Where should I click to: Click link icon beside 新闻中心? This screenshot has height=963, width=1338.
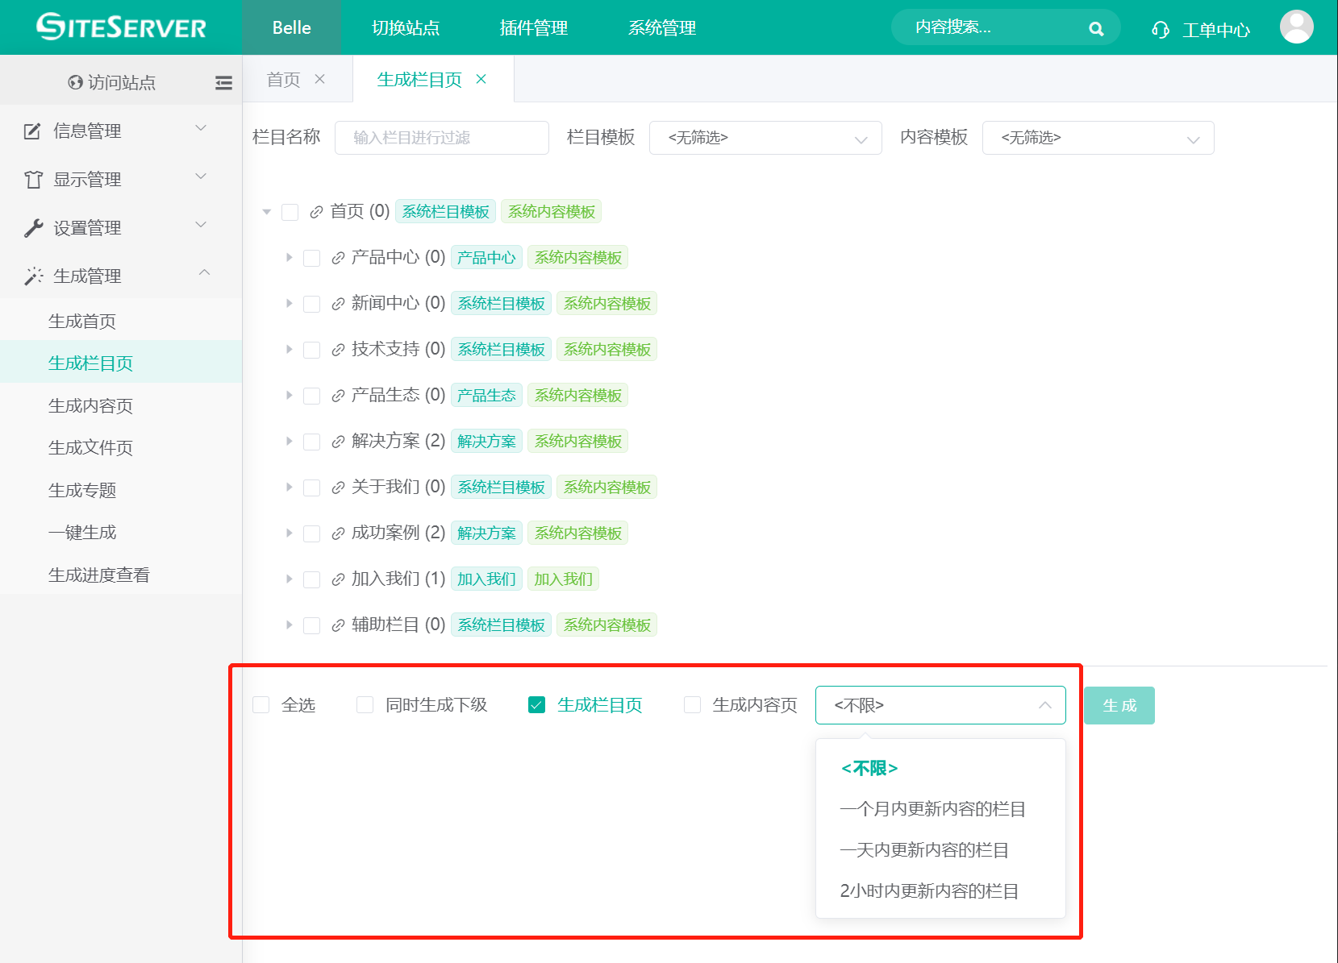[x=338, y=304]
